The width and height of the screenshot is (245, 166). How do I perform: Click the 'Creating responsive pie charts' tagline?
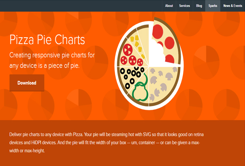[x=52, y=60]
